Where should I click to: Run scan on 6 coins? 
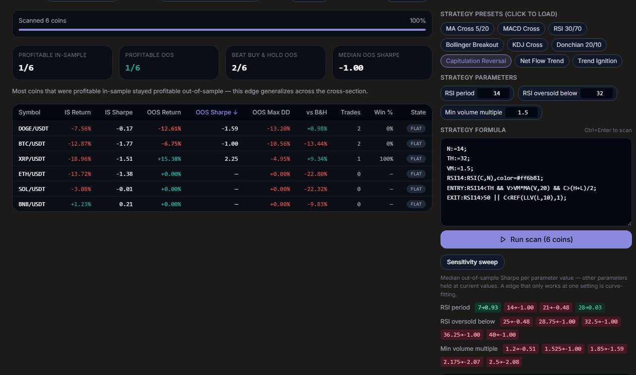point(536,239)
